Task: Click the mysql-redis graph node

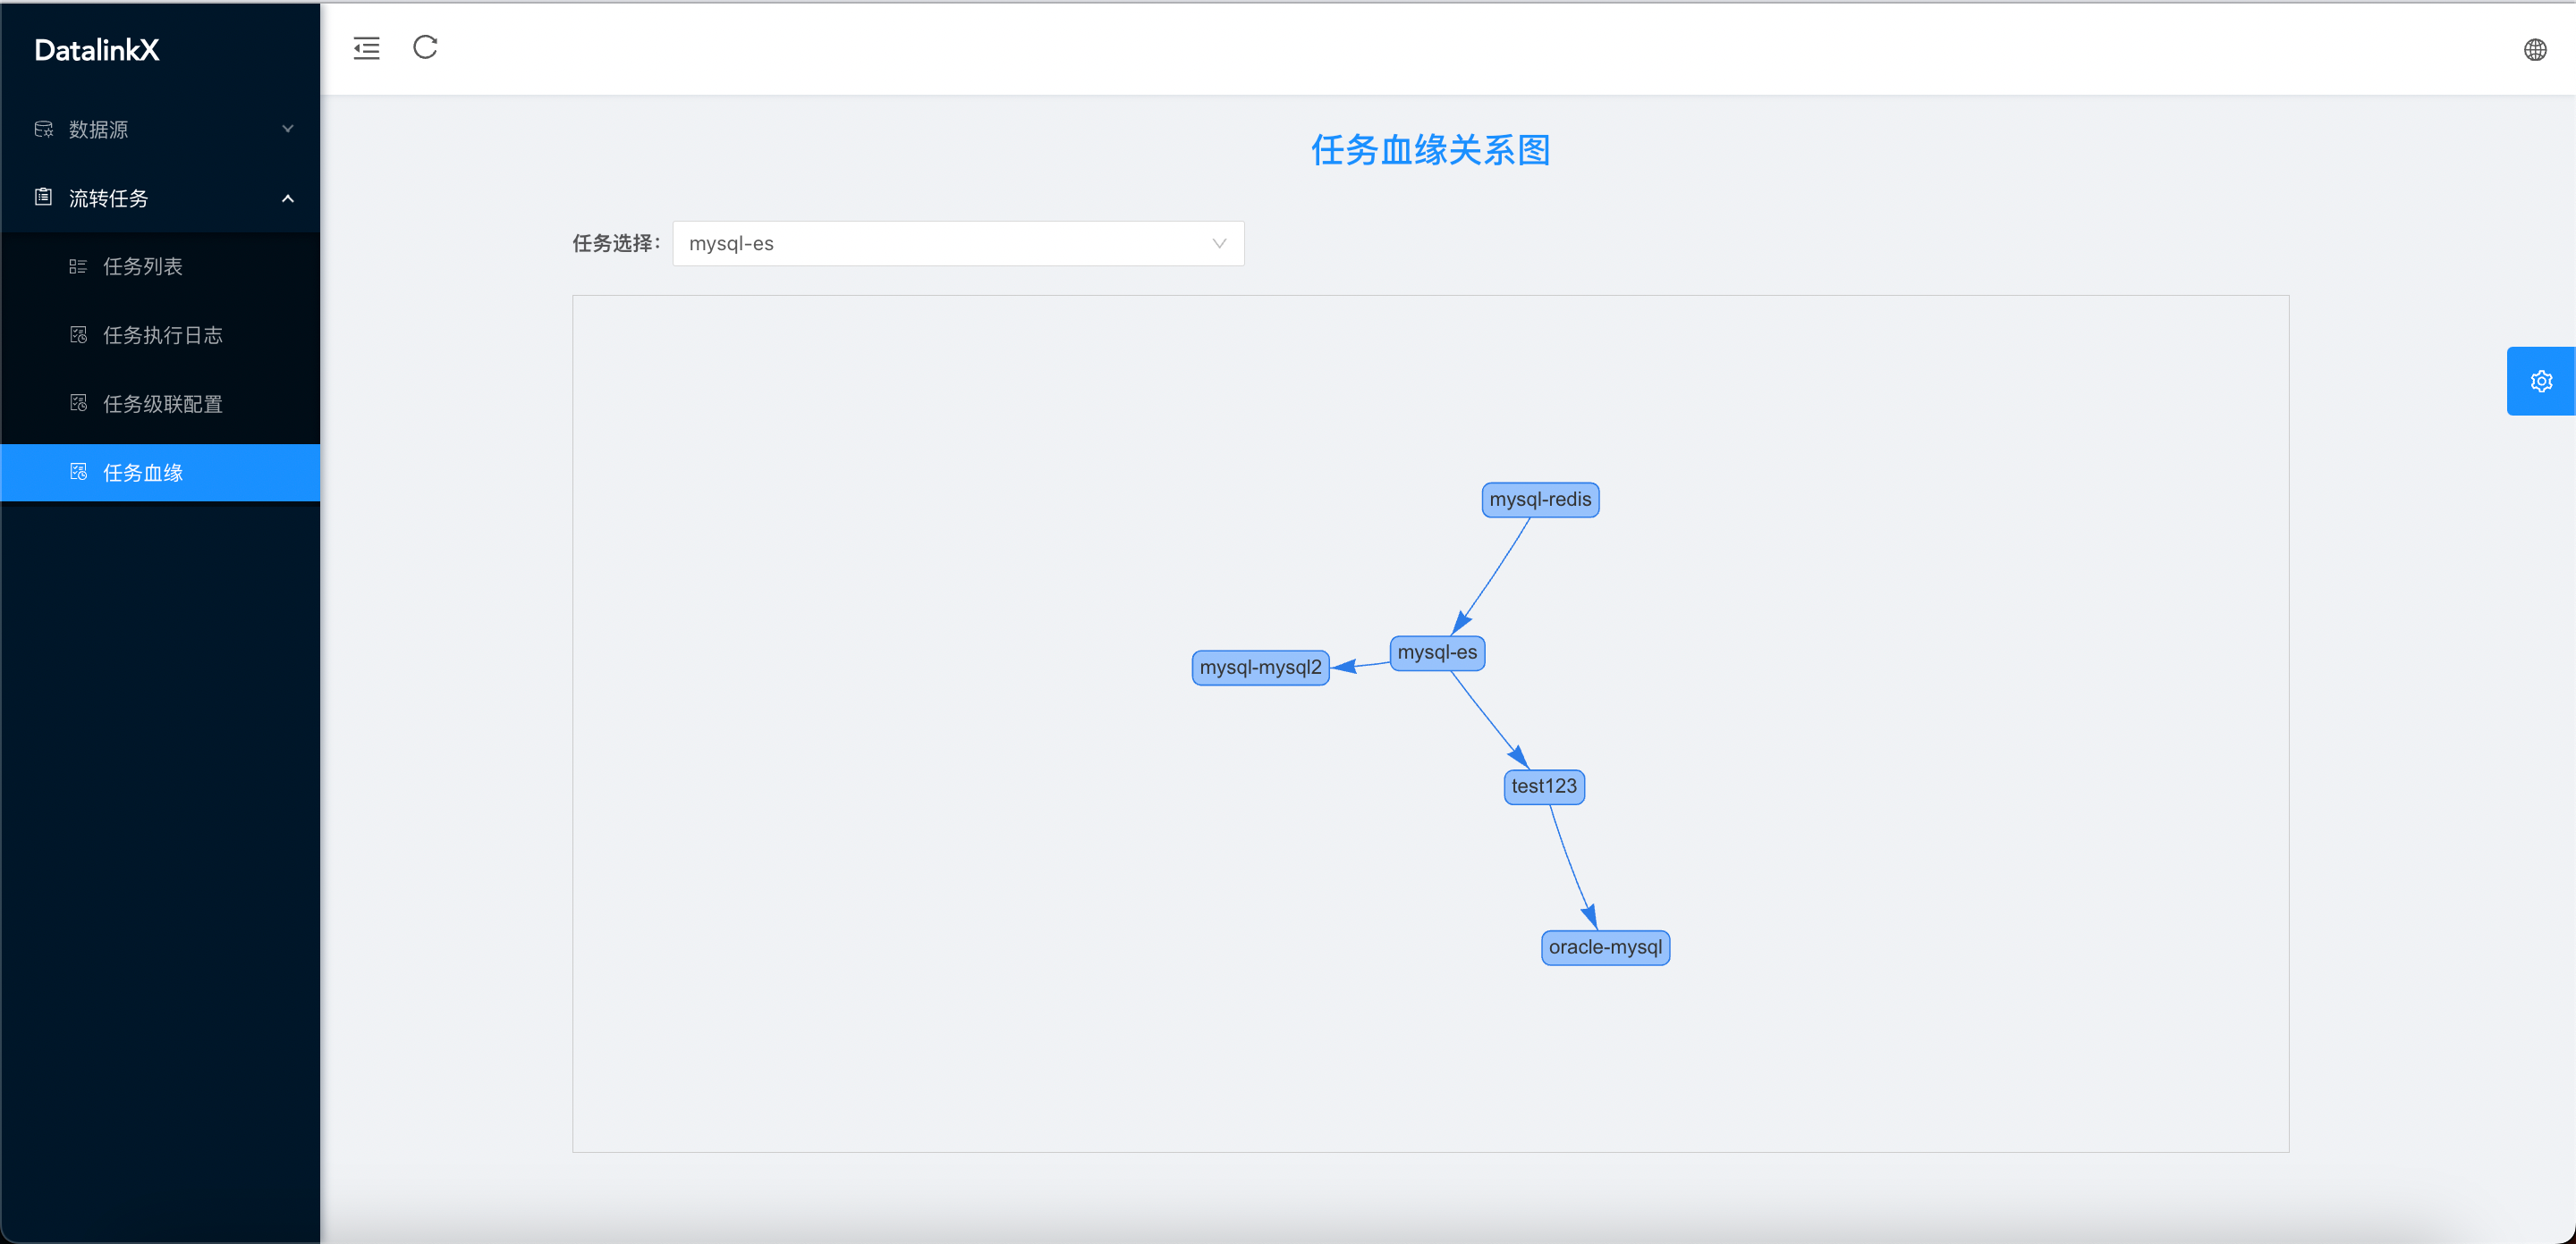Action: pyautogui.click(x=1539, y=500)
